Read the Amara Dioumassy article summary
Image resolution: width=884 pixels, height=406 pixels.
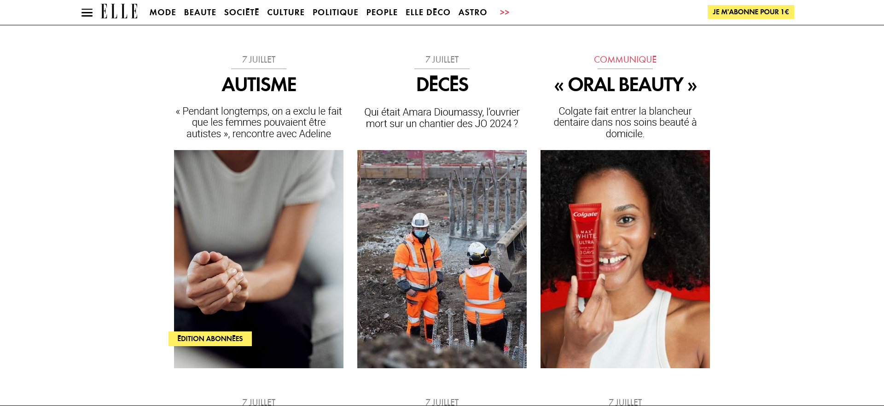442,118
